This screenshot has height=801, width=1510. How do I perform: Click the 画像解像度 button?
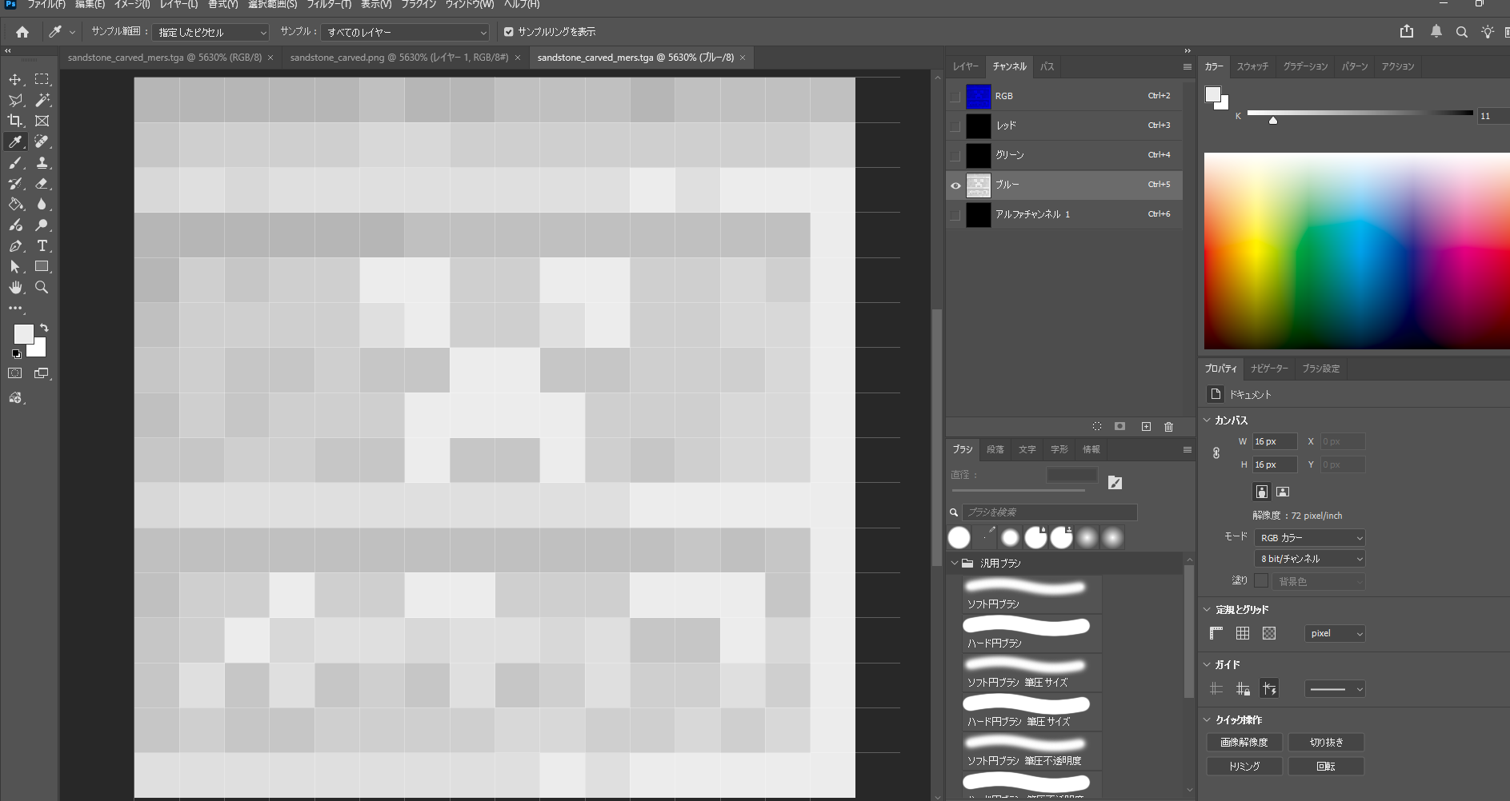1244,743
